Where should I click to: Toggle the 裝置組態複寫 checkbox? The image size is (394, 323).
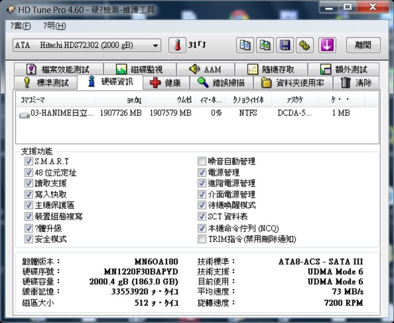point(29,216)
